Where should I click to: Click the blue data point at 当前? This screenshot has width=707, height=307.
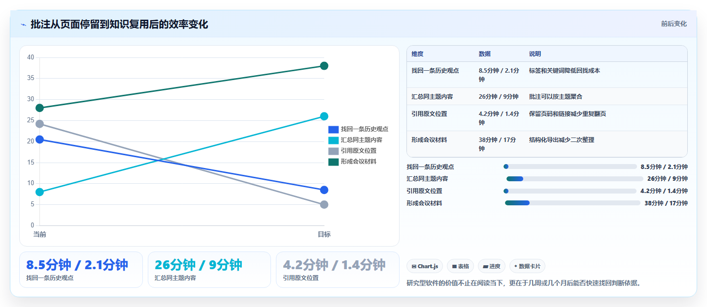(40, 140)
